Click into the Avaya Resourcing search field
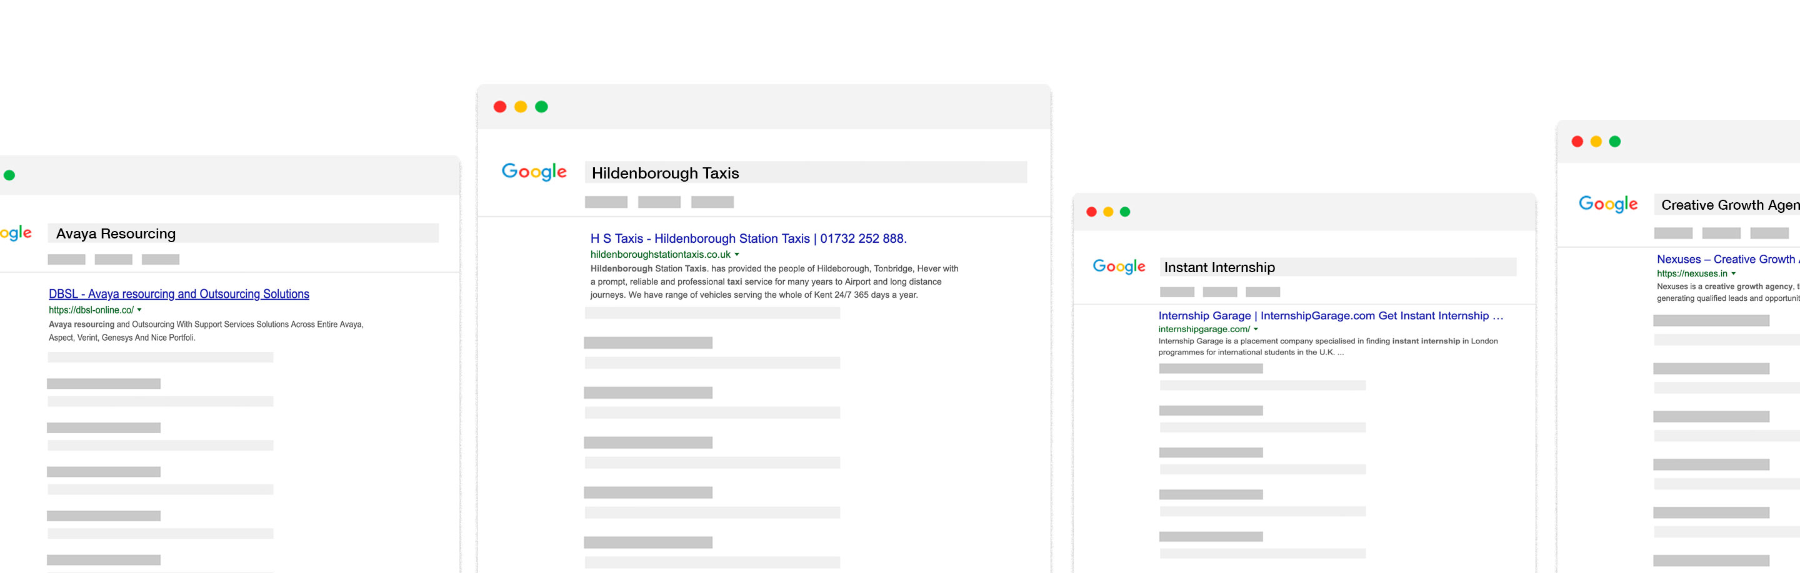Viewport: 1800px width, 573px height. pos(242,234)
